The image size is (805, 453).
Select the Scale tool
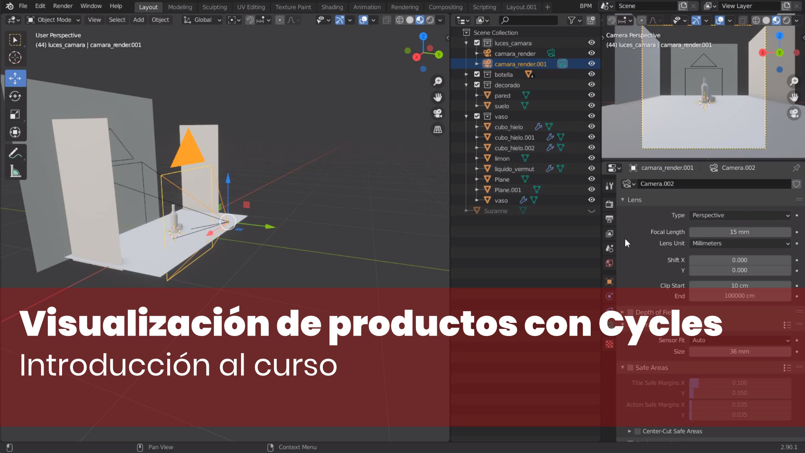click(15, 114)
